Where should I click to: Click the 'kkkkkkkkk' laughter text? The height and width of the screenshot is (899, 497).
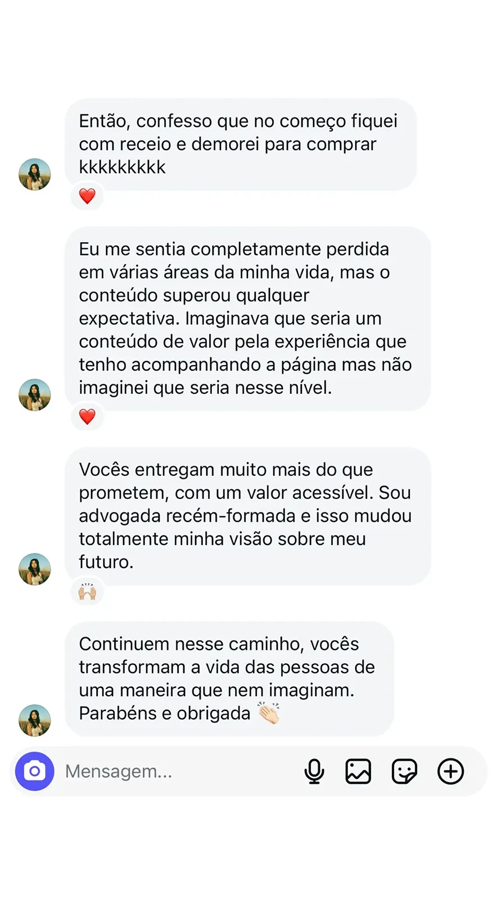click(x=123, y=167)
